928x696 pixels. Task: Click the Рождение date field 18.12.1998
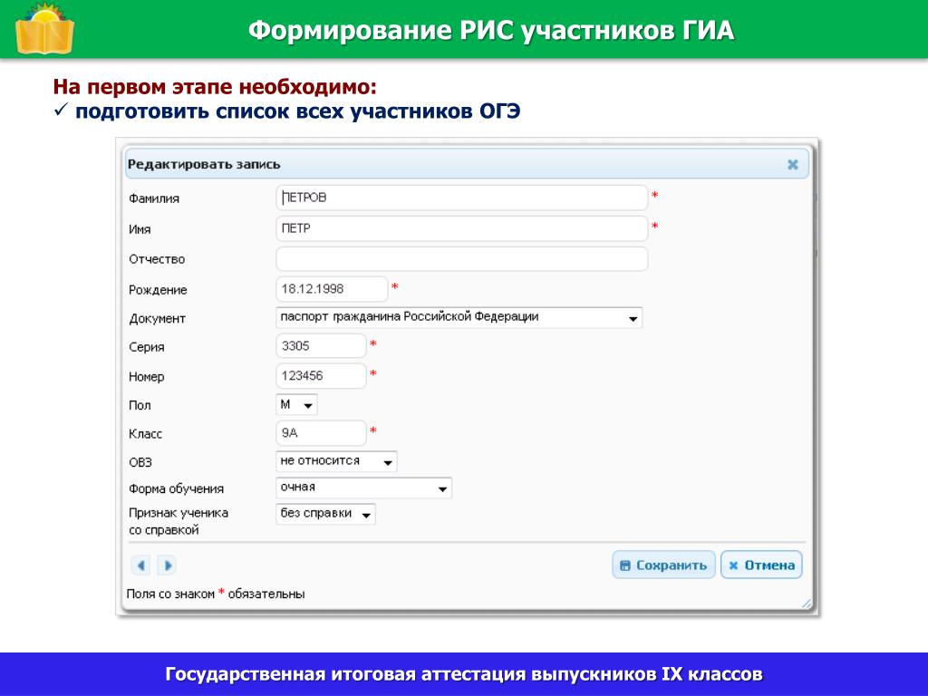332,289
